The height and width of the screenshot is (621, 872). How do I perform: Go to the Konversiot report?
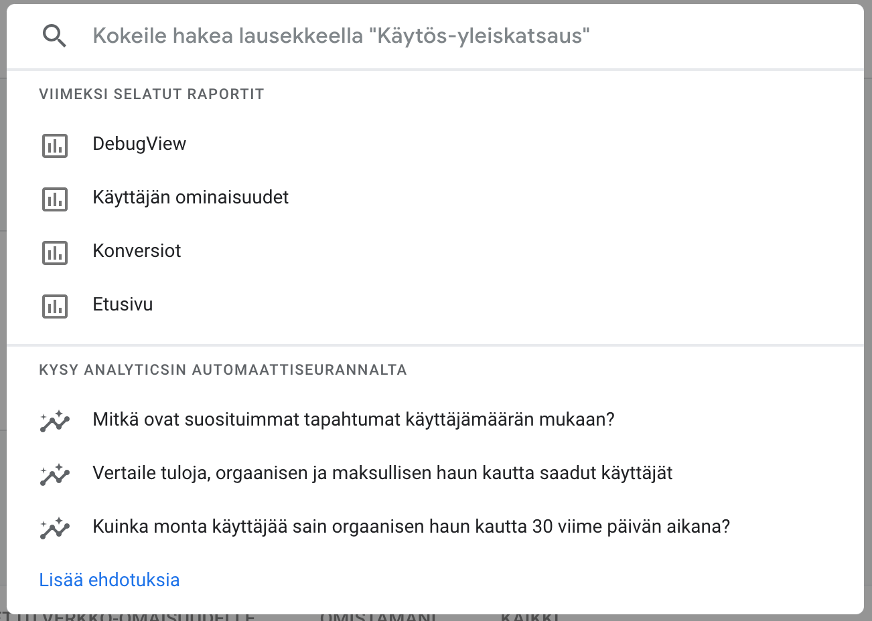coord(435,251)
